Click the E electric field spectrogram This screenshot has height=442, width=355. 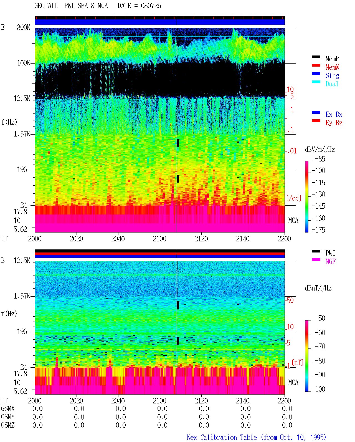point(160,130)
